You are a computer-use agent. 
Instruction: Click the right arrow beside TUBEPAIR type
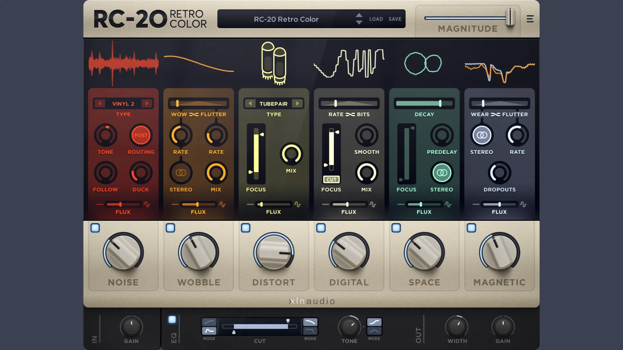click(x=298, y=104)
